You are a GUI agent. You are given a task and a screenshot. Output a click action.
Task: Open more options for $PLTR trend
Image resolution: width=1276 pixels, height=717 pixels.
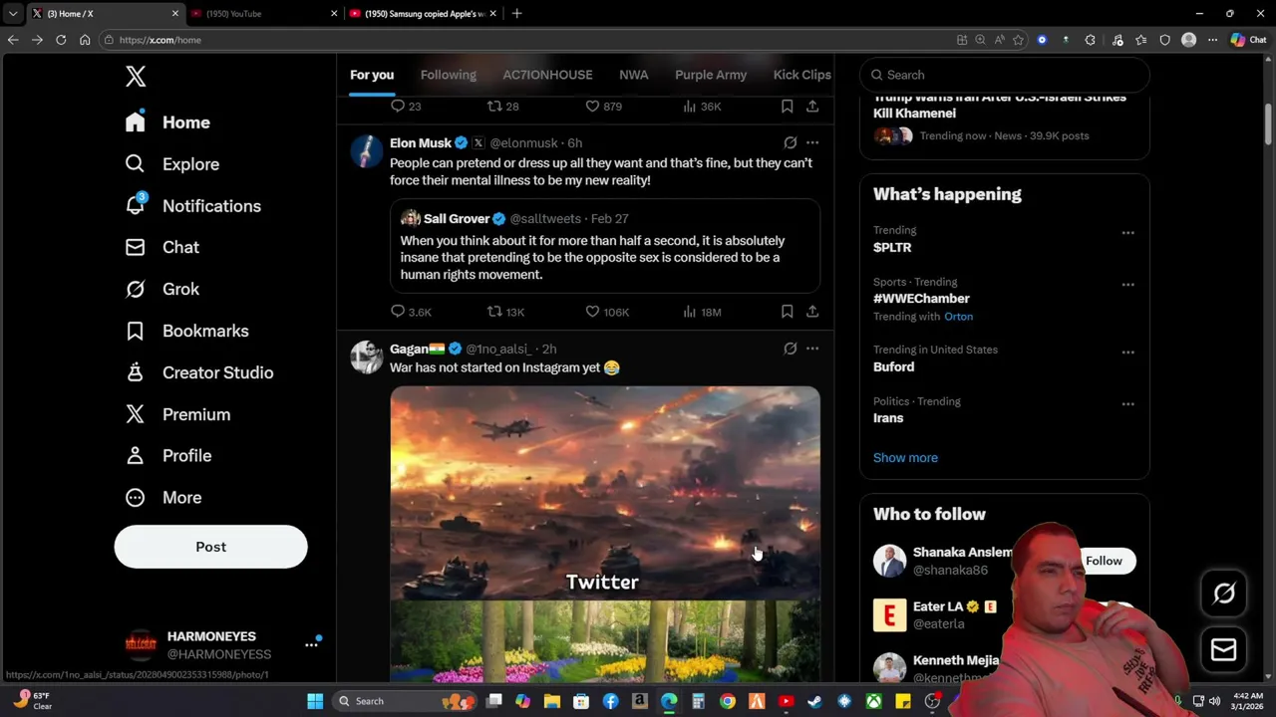pos(1127,233)
